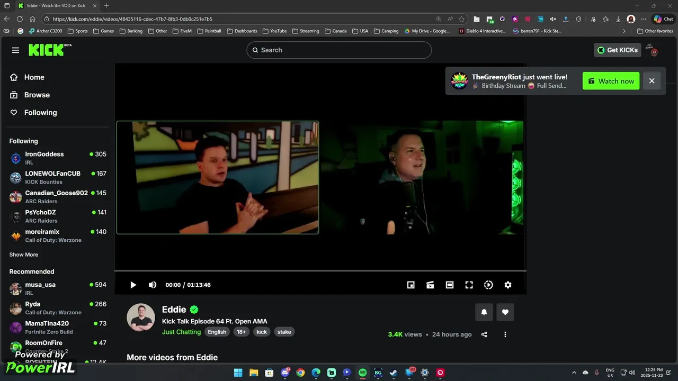Open Copilot Chat button
Image resolution: width=678 pixels, height=381 pixels.
[663, 19]
